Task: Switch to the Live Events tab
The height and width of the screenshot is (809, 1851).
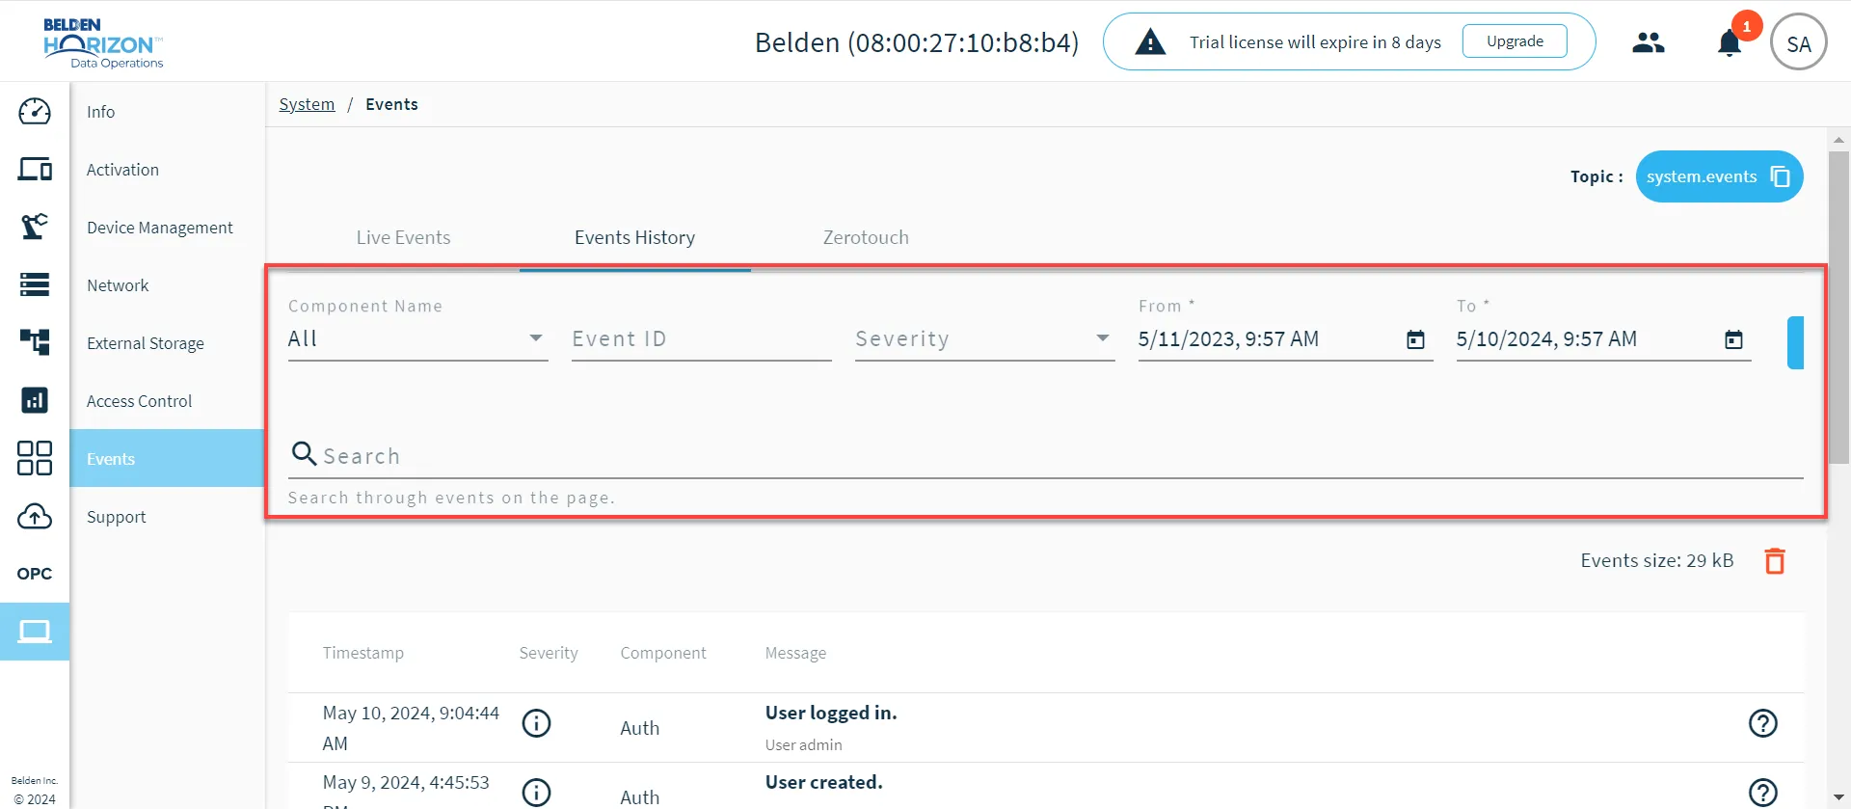Action: tap(403, 237)
